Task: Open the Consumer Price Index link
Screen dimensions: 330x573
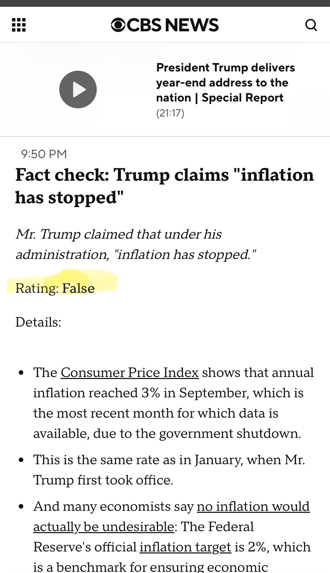Action: click(130, 373)
